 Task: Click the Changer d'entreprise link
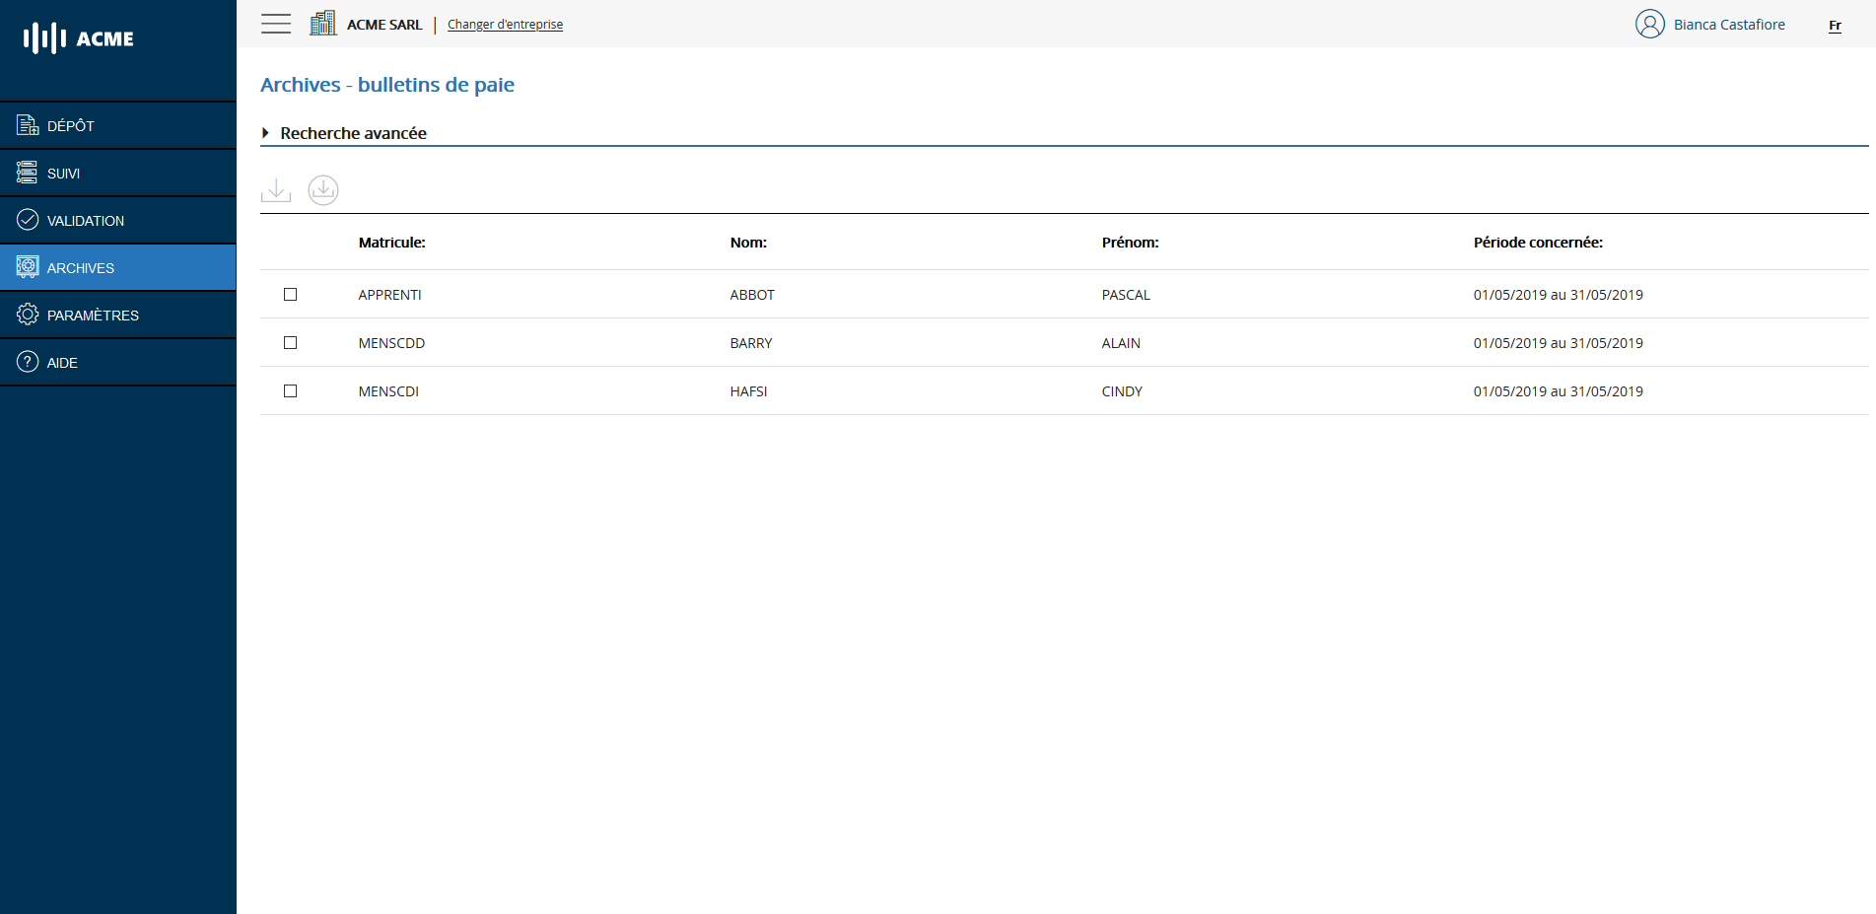point(505,25)
